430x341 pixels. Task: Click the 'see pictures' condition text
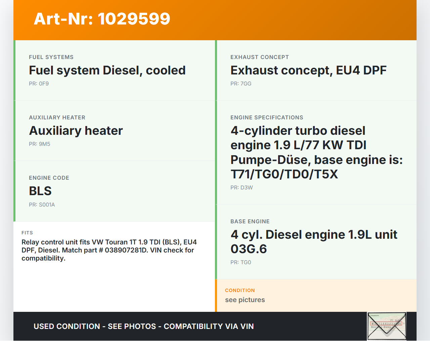(245, 300)
